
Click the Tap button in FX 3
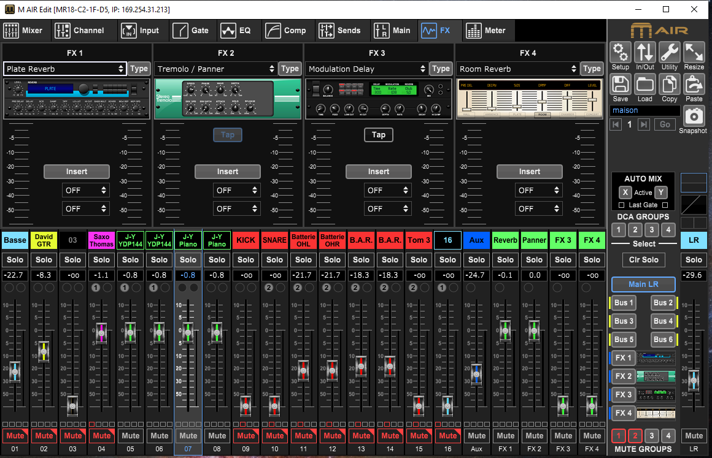point(379,135)
